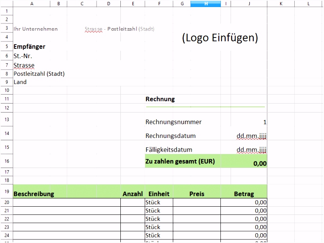This screenshot has height=243, width=324.
Task: Select row 1 header
Action: tap(7, 11)
